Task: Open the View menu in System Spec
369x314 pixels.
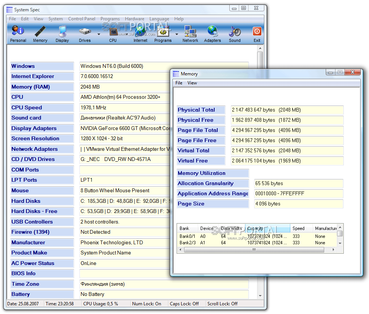Action: click(x=38, y=19)
